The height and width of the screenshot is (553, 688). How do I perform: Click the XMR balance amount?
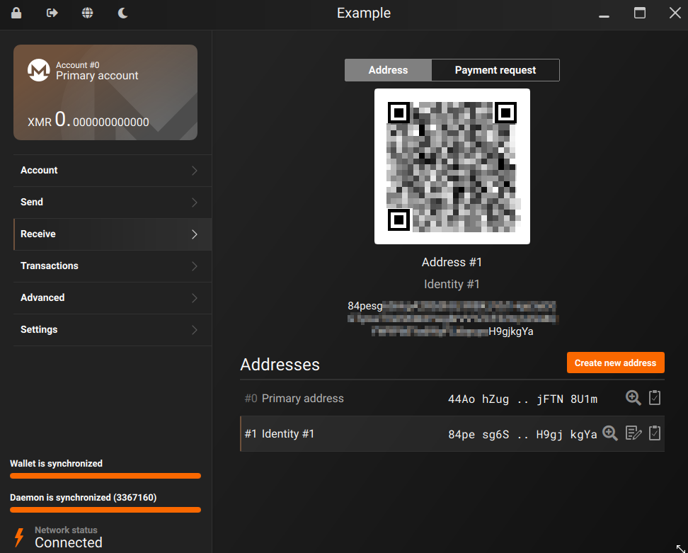(88, 120)
